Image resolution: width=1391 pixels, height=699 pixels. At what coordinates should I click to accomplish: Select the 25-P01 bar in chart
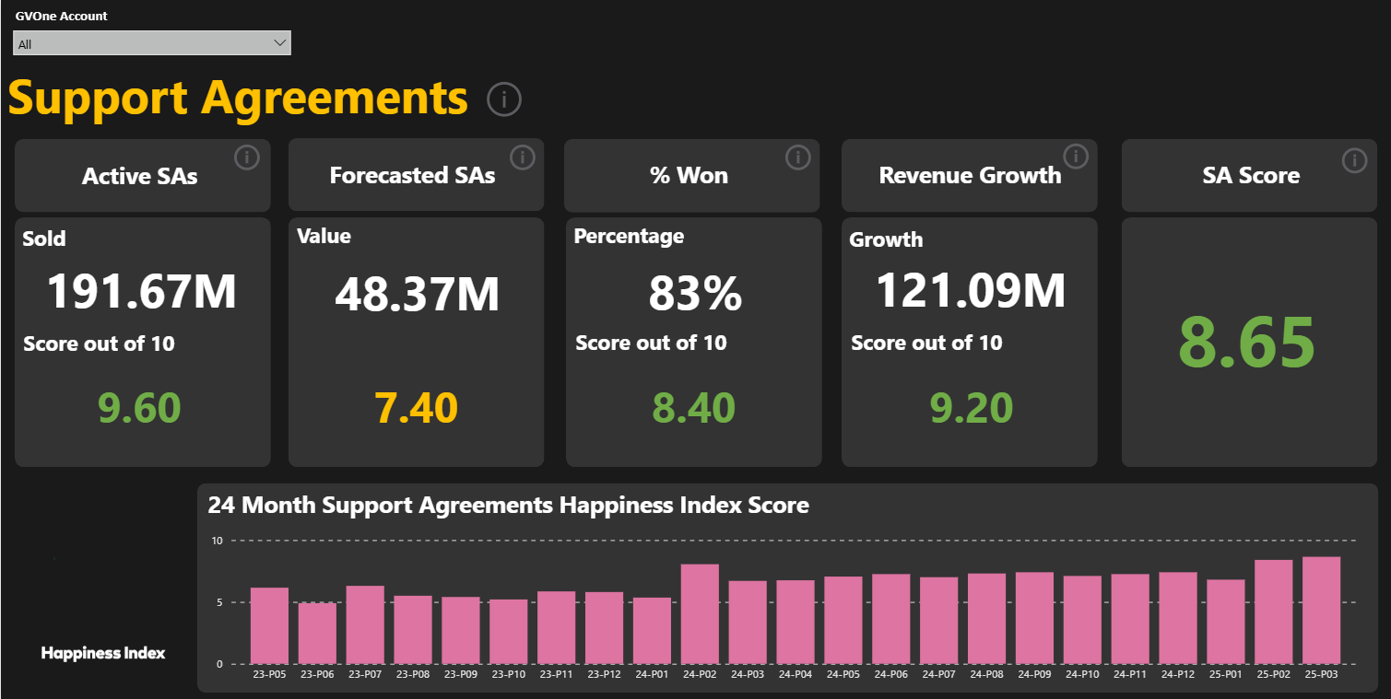1226,622
